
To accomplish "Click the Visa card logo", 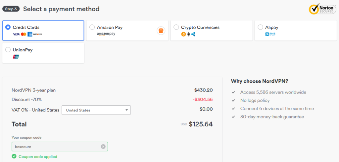I will pyautogui.click(x=16, y=34).
